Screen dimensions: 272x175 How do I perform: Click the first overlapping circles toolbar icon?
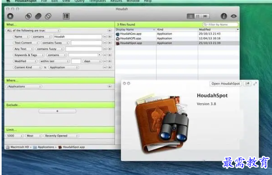pyautogui.click(x=28, y=16)
